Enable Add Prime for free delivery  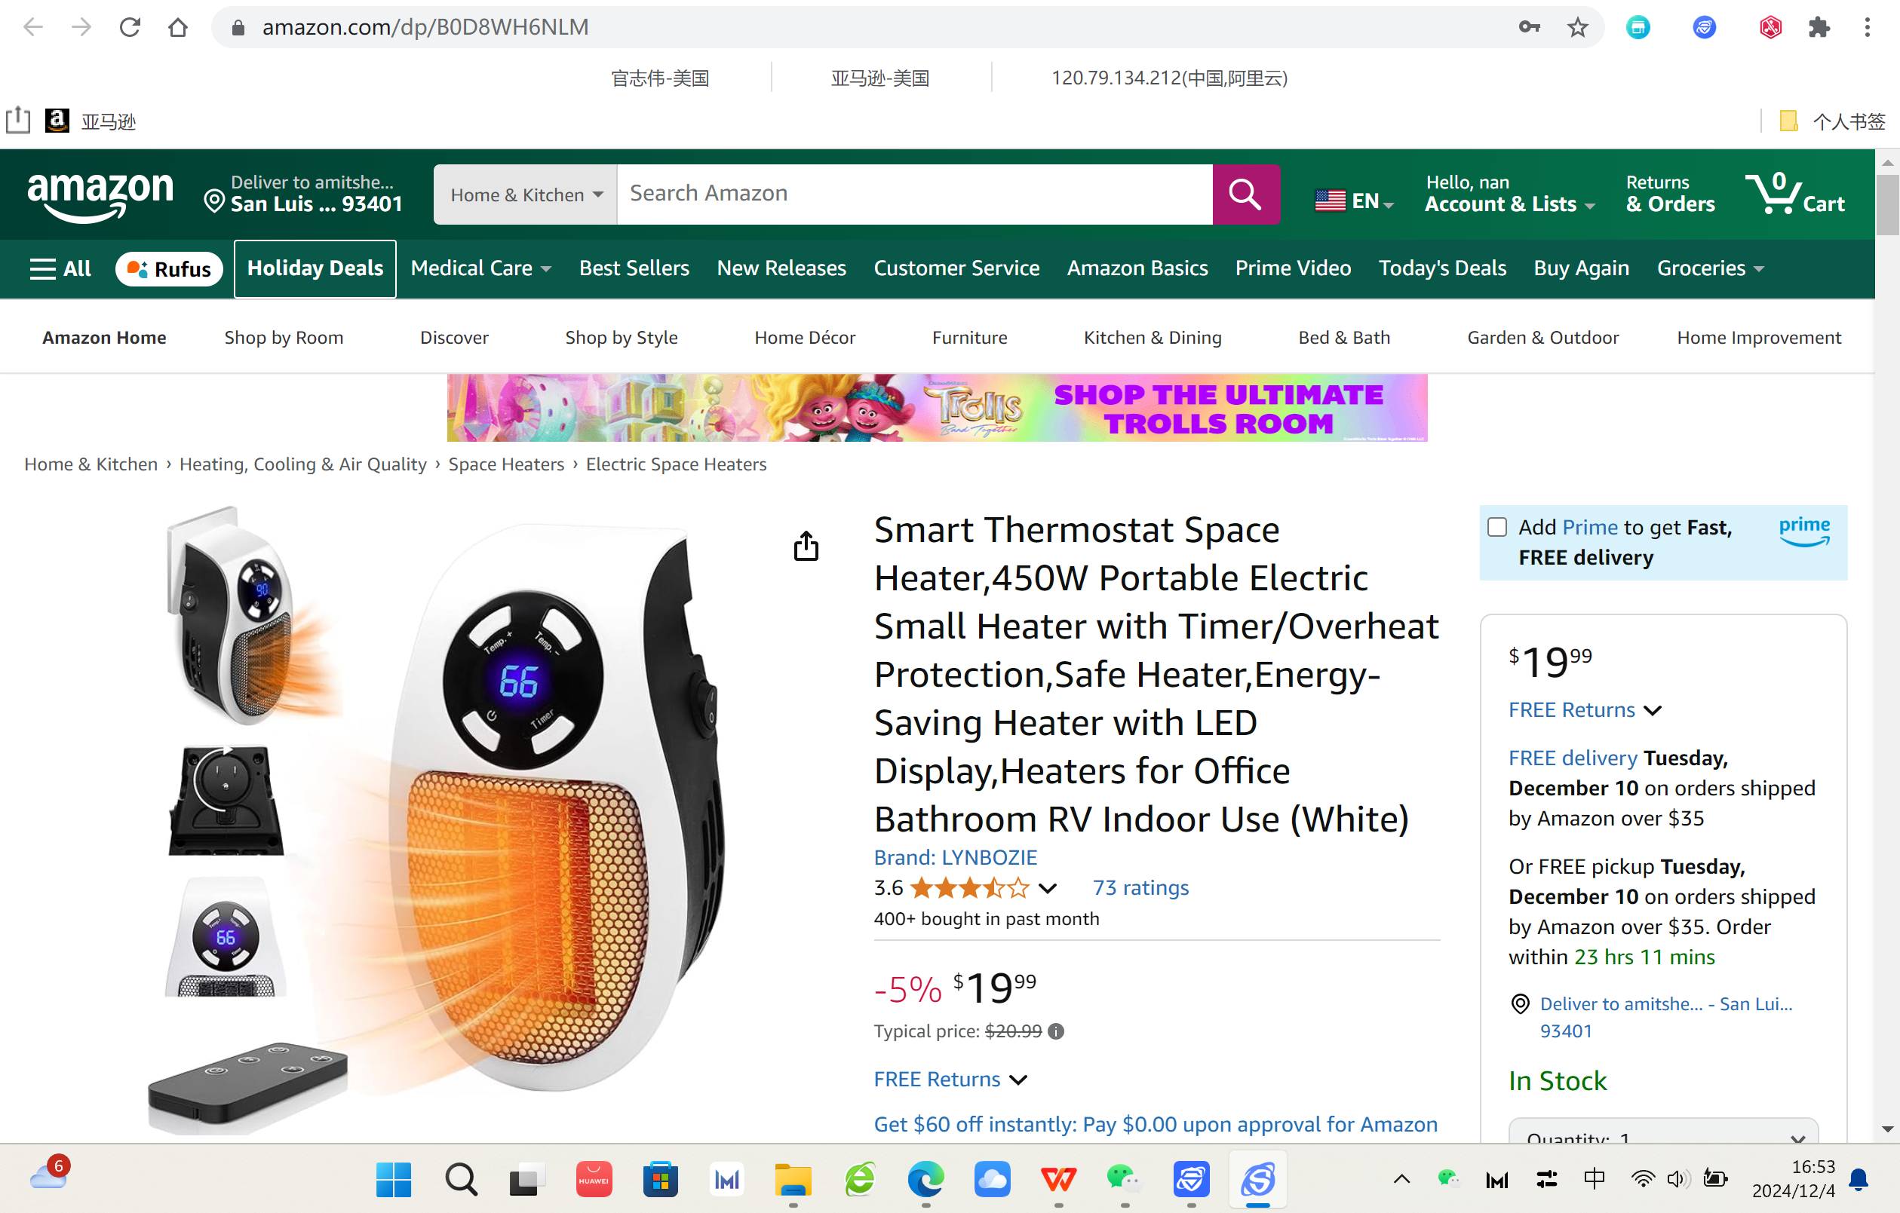[1496, 526]
